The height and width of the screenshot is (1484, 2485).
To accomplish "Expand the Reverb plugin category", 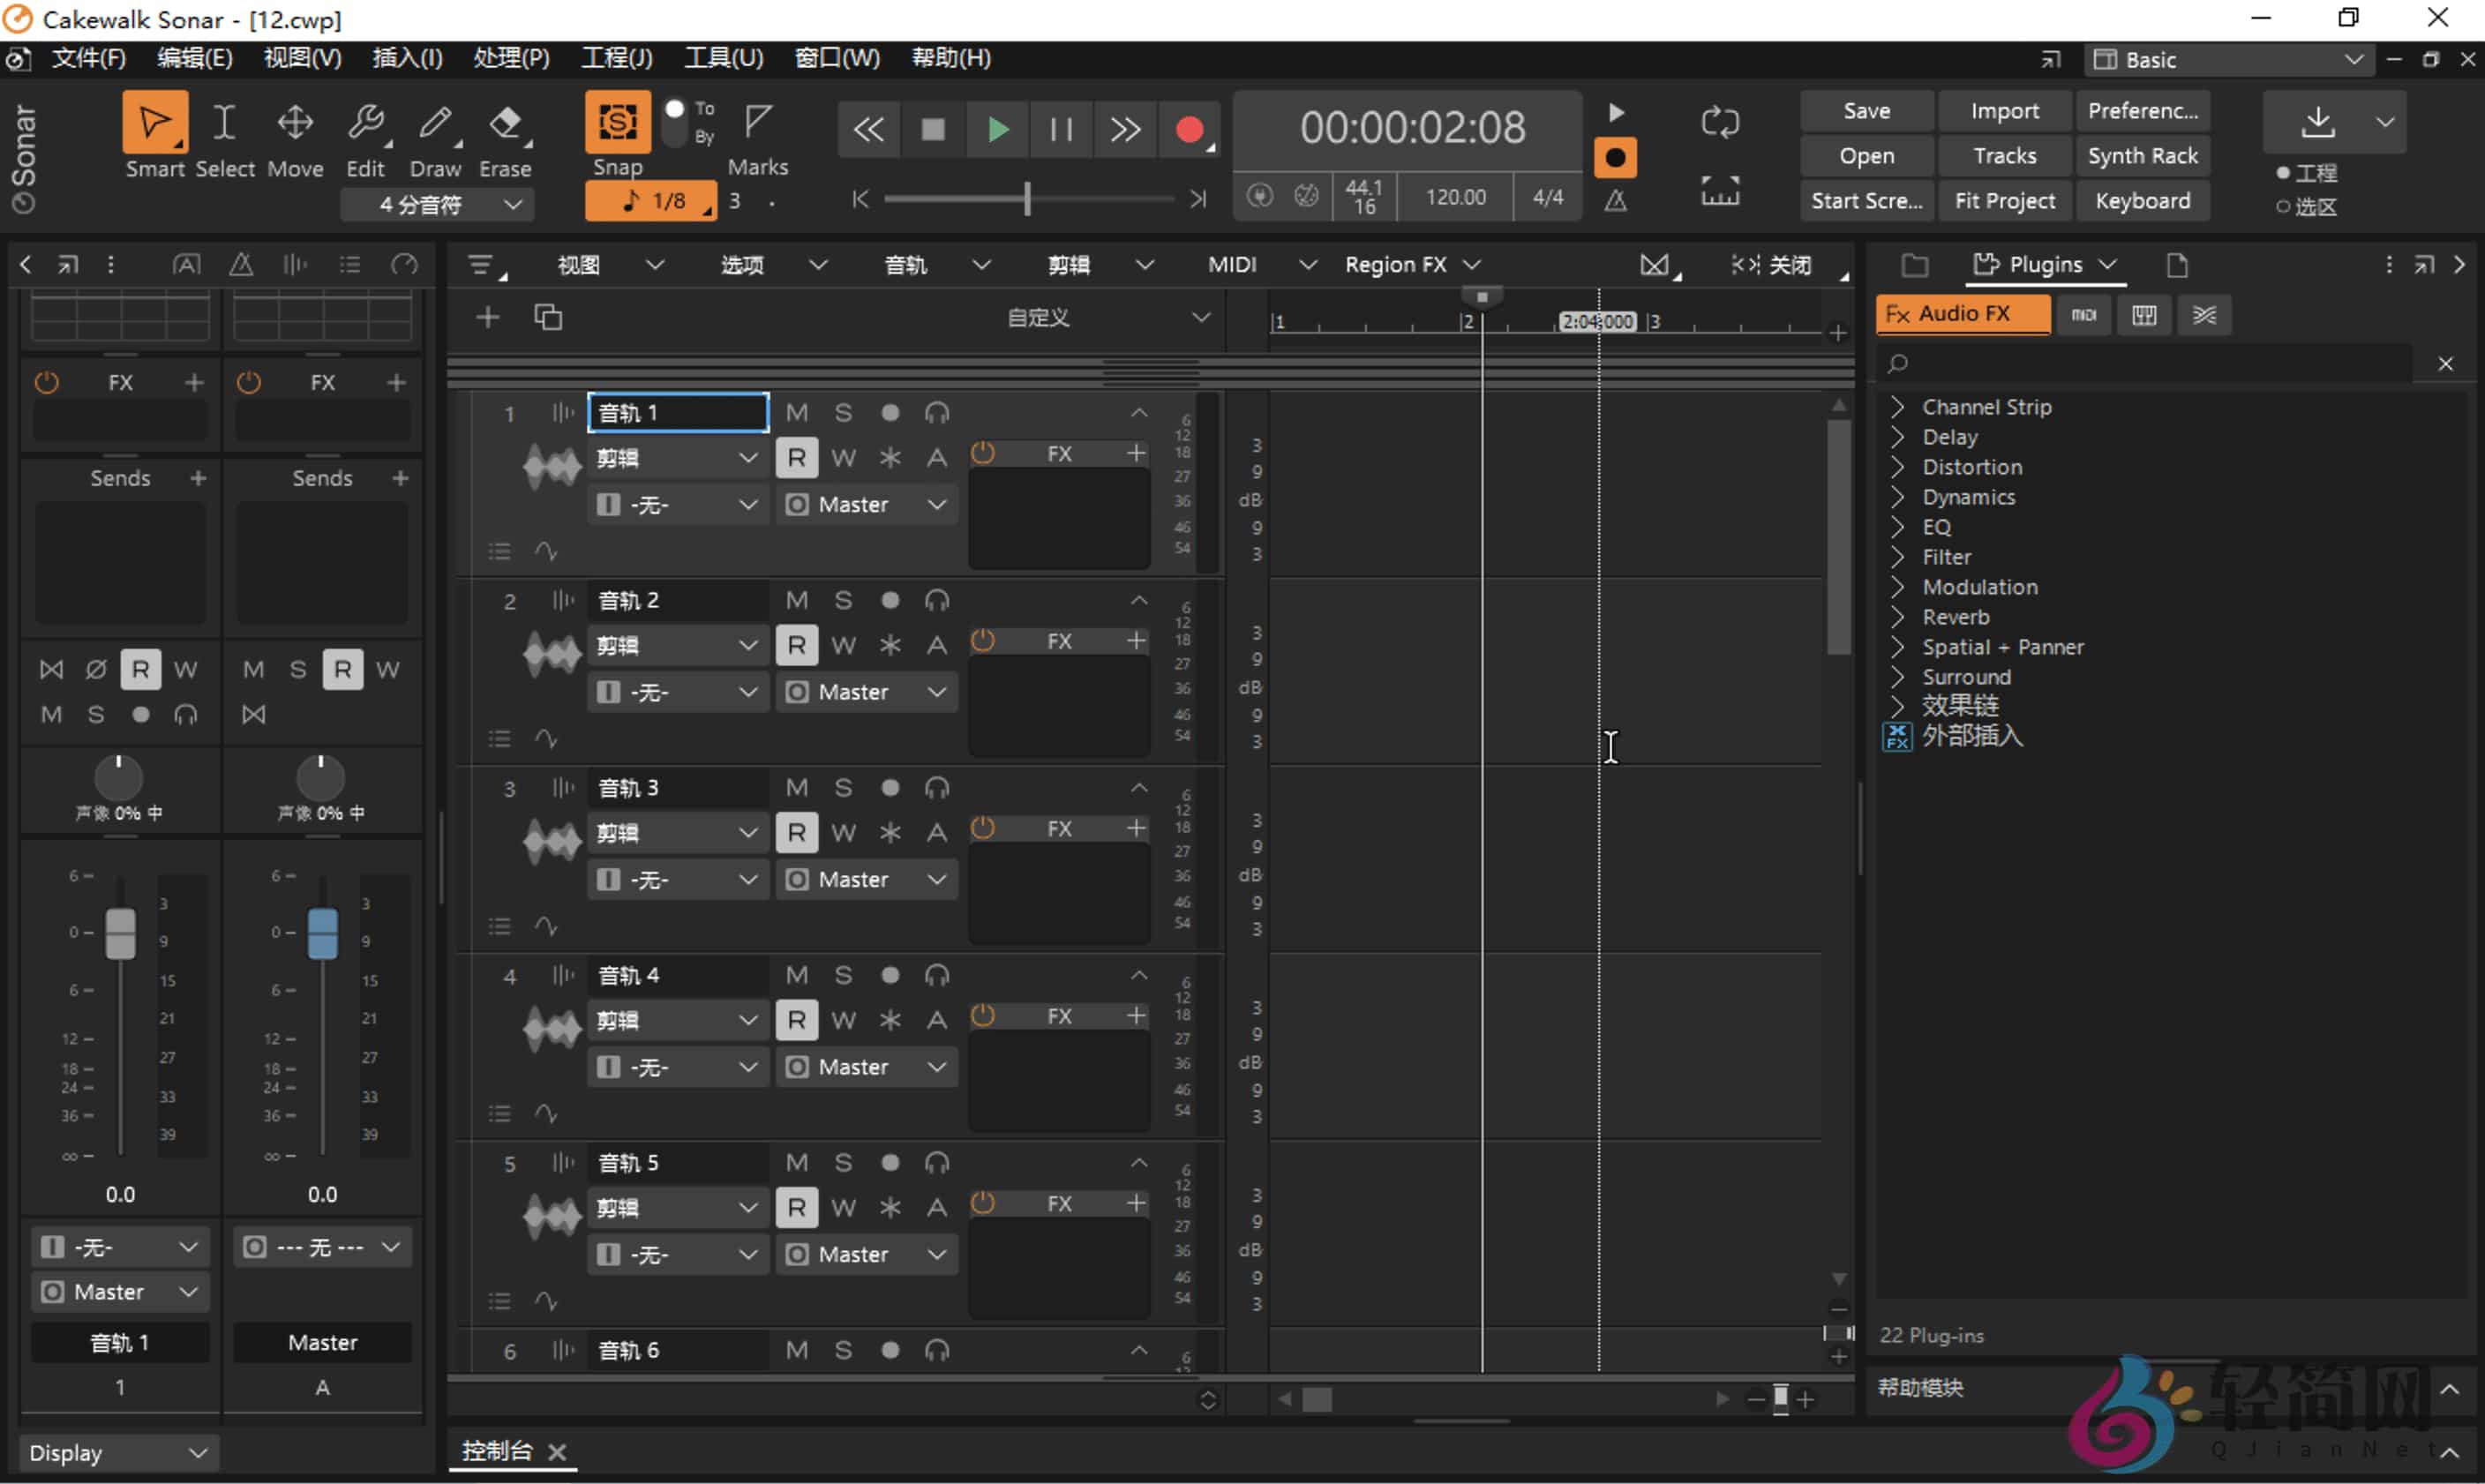I will click(1952, 617).
